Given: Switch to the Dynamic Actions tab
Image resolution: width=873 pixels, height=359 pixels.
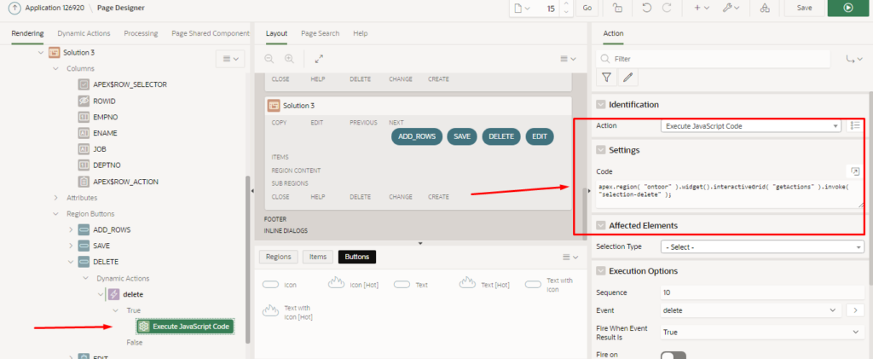Looking at the screenshot, I should click(84, 33).
